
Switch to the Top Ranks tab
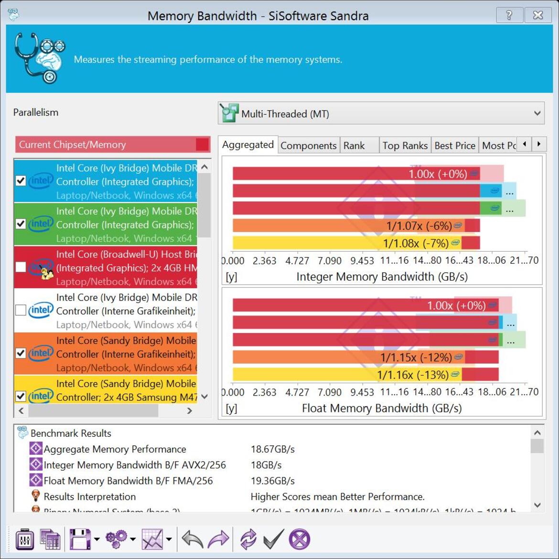405,145
